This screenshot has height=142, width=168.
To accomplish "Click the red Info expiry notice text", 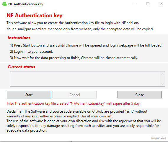I will (x=74, y=103).
